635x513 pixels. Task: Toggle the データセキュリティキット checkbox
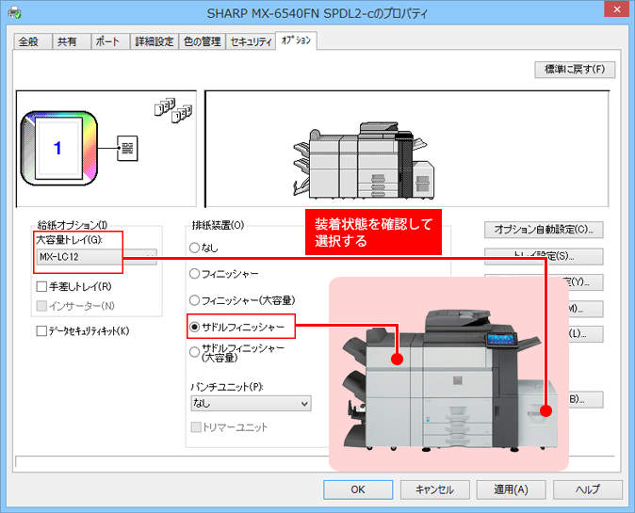point(41,331)
